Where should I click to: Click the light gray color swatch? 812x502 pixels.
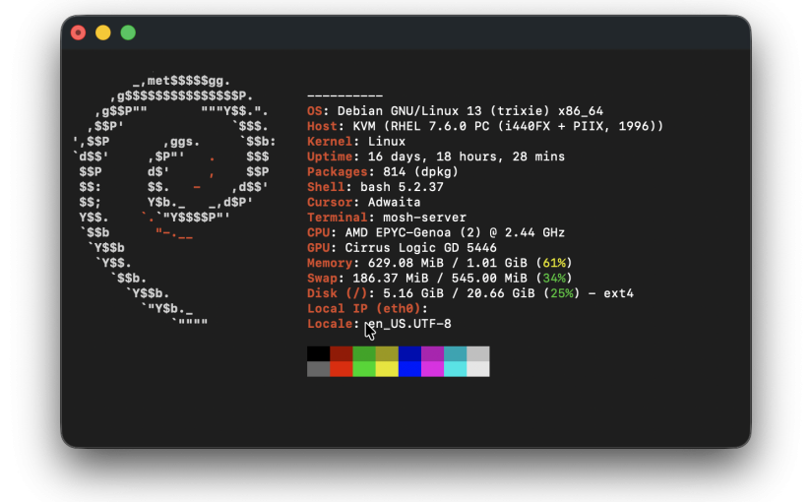coord(478,353)
